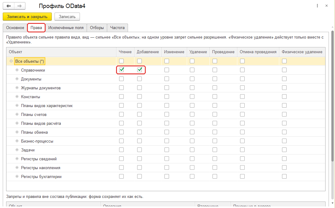The image size is (335, 208).
Task: Enable Чтение for Константы
Action: click(121, 97)
